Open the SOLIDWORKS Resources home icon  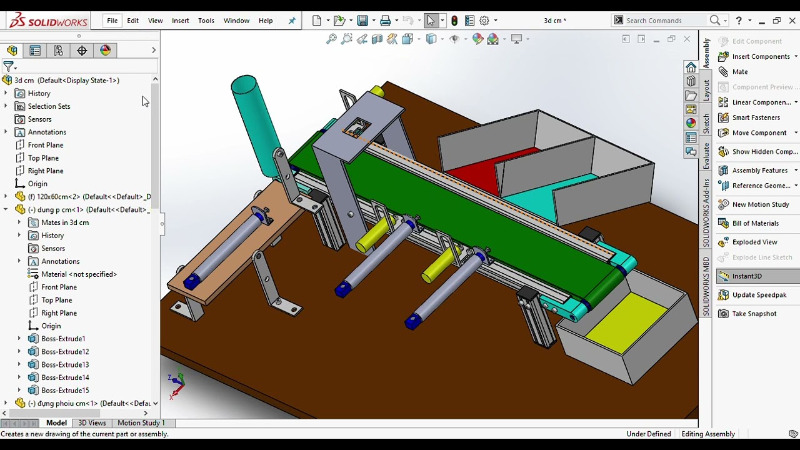(x=691, y=67)
